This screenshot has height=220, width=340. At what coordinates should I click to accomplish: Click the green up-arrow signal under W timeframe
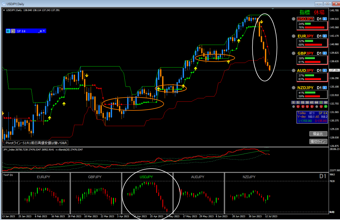[x=325, y=107]
